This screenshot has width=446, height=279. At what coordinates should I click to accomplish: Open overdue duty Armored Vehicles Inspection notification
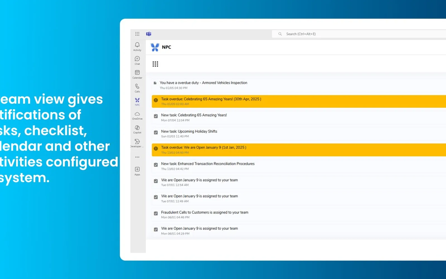click(x=299, y=85)
